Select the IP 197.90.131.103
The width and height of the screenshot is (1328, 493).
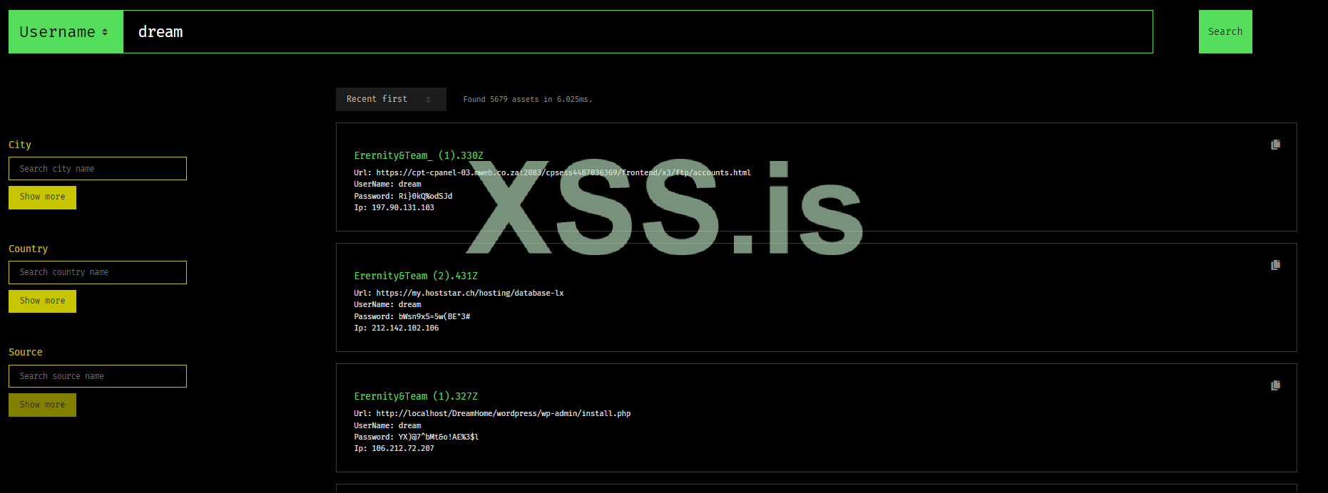click(403, 207)
